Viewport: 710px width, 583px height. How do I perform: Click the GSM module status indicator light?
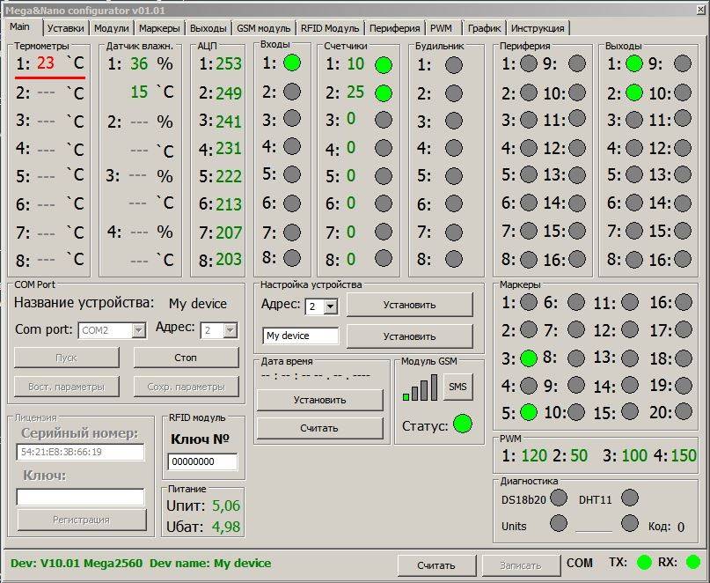(462, 424)
